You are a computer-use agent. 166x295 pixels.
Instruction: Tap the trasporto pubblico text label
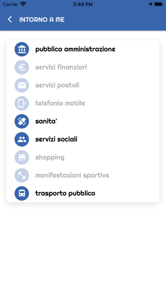pos(65,193)
